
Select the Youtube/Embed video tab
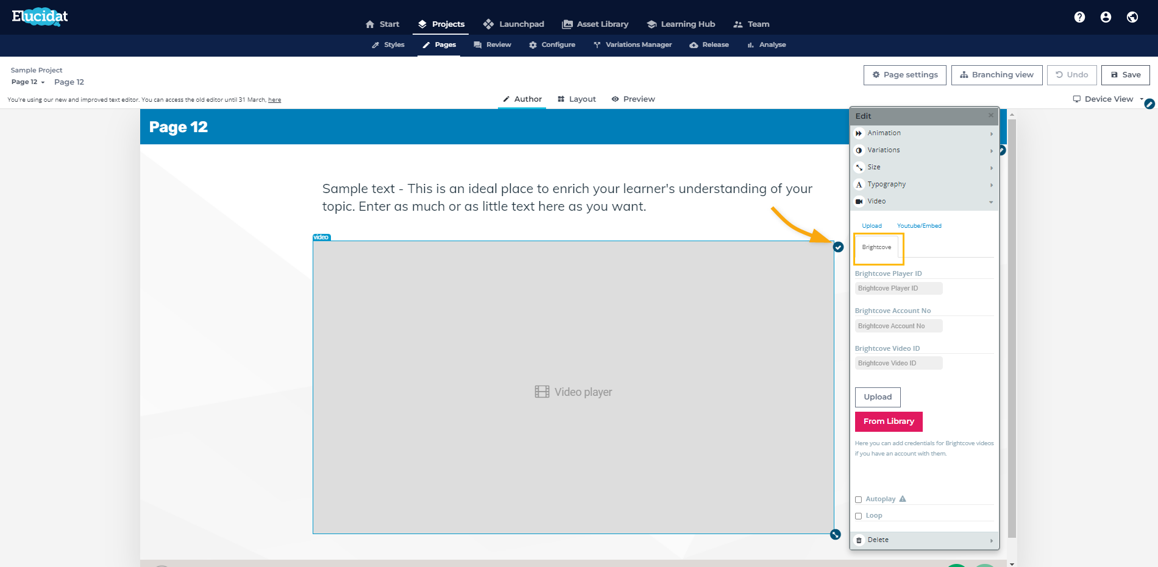click(x=919, y=226)
